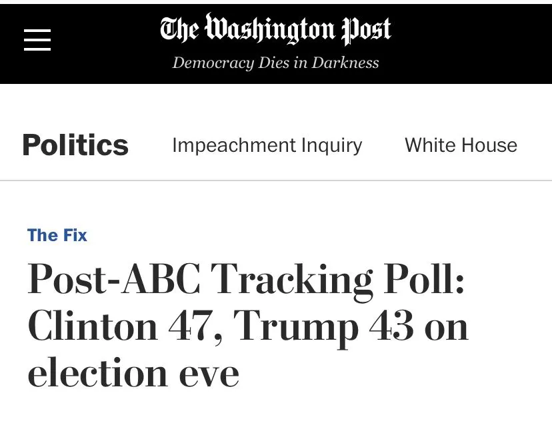This screenshot has width=552, height=429.
Task: Follow The Fix blog link
Action: [57, 235]
